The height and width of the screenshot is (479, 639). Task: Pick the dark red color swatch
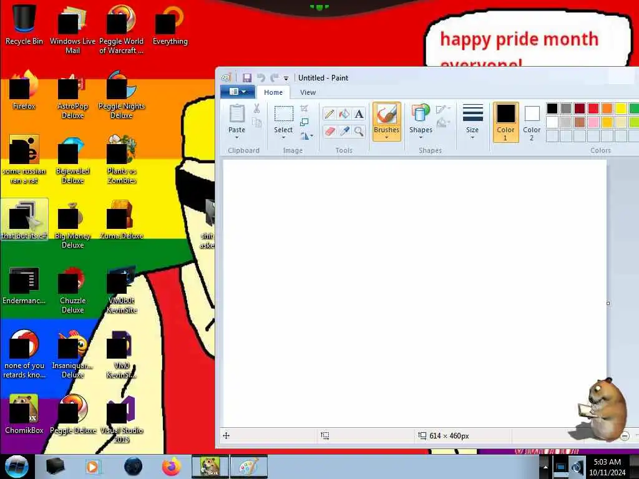point(579,109)
